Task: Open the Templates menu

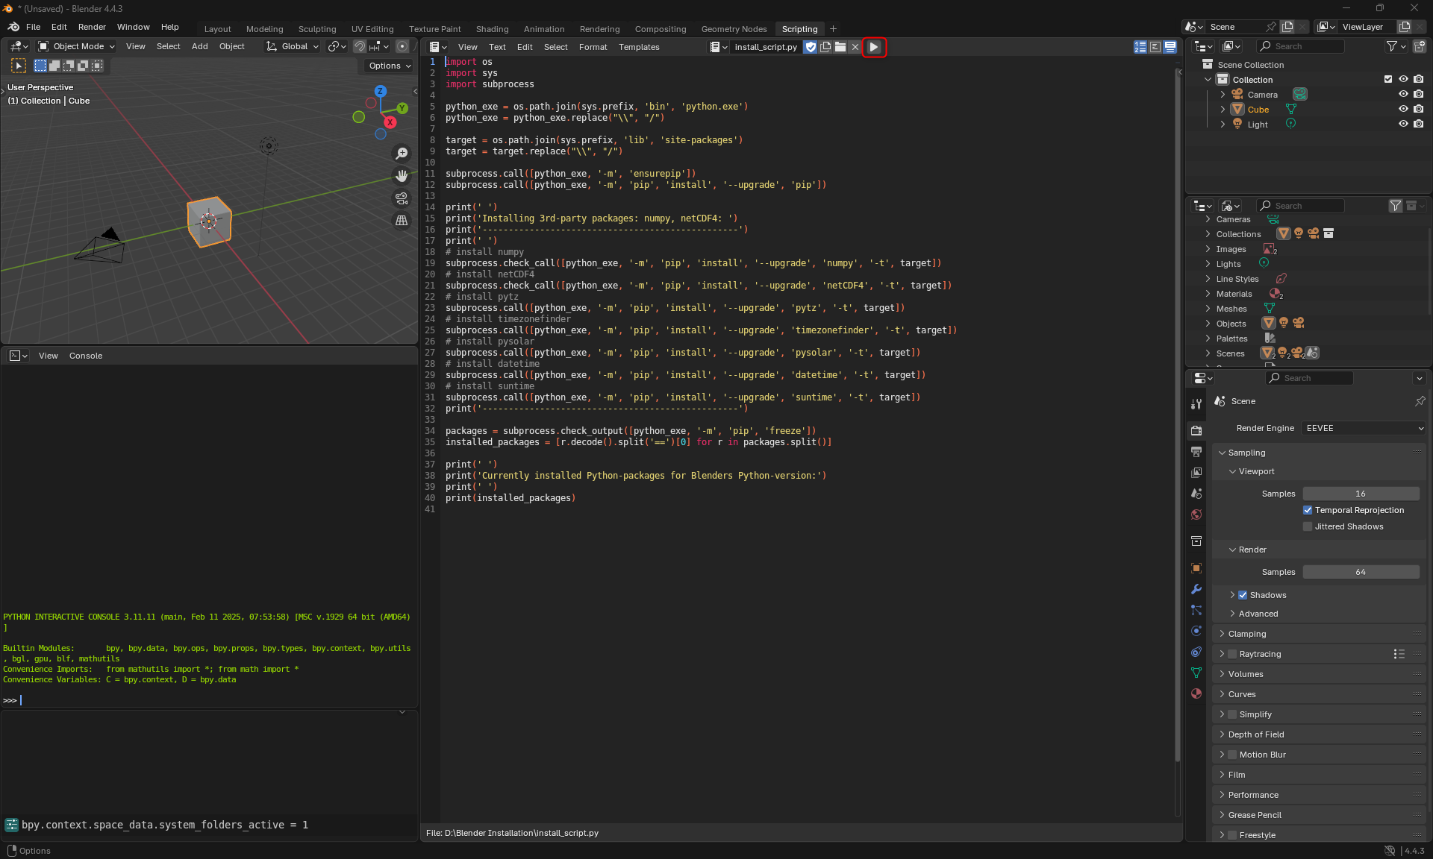Action: tap(639, 47)
